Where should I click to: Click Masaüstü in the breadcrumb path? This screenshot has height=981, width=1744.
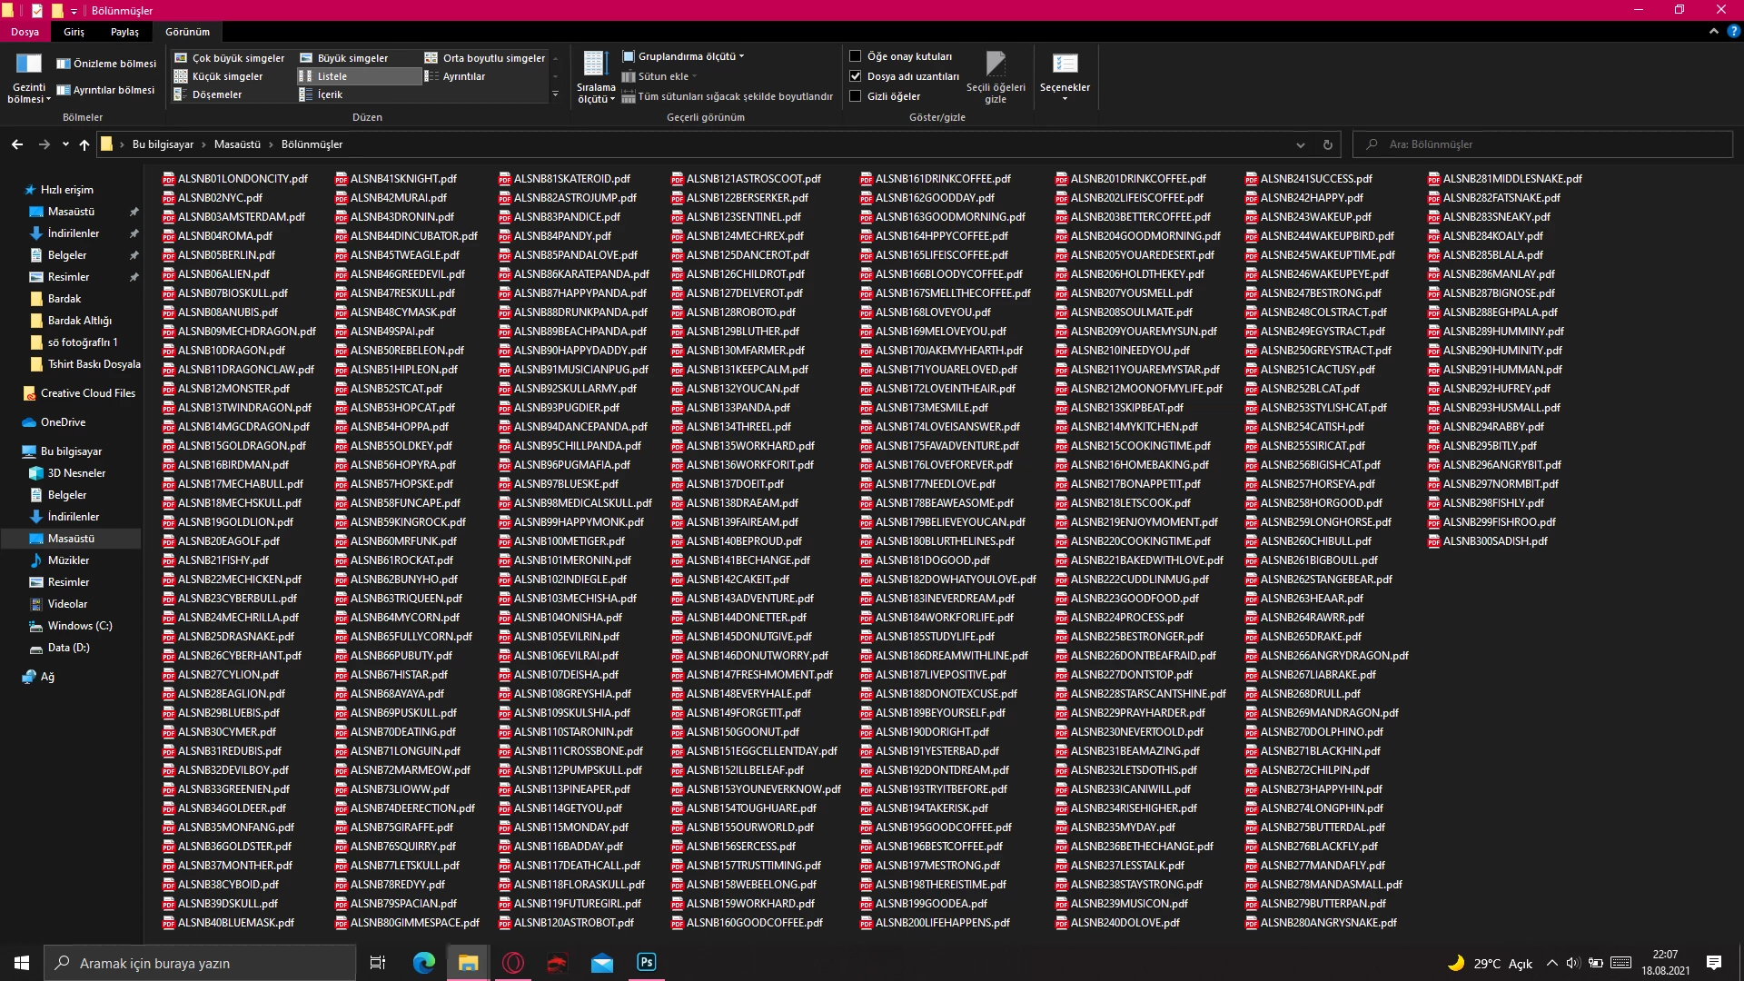click(x=236, y=144)
